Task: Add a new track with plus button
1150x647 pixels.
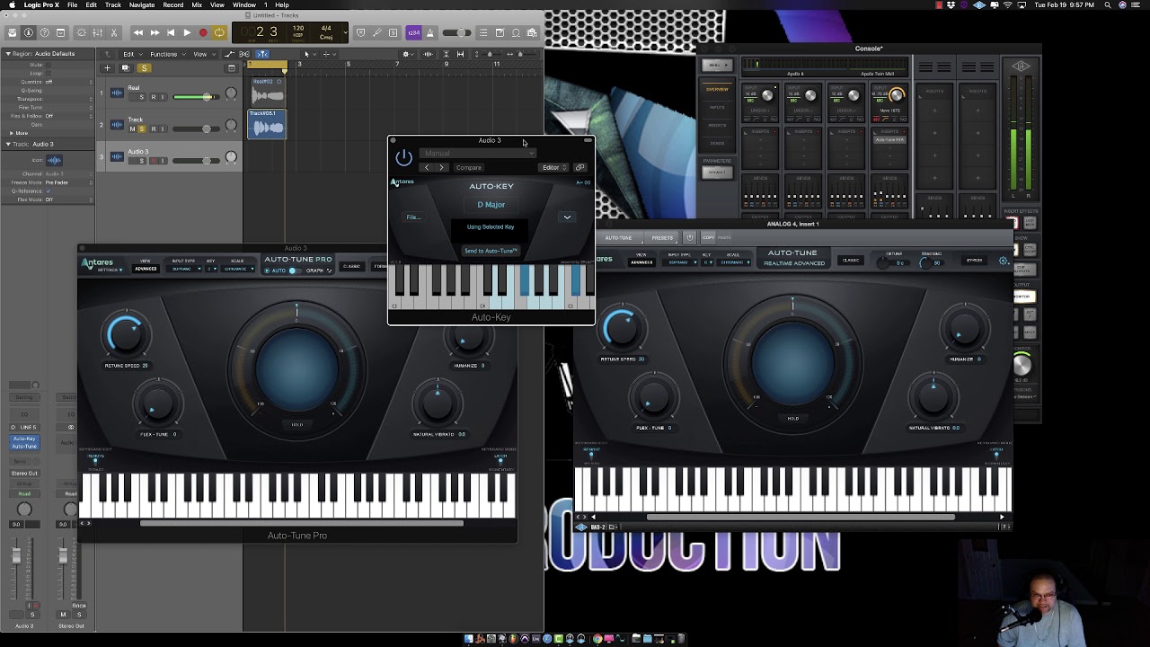Action: [x=107, y=68]
